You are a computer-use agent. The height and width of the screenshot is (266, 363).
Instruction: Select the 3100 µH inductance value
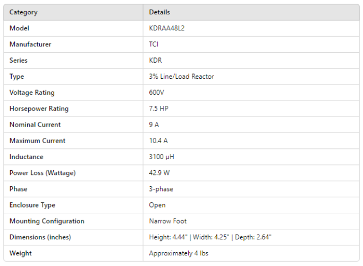(162, 157)
